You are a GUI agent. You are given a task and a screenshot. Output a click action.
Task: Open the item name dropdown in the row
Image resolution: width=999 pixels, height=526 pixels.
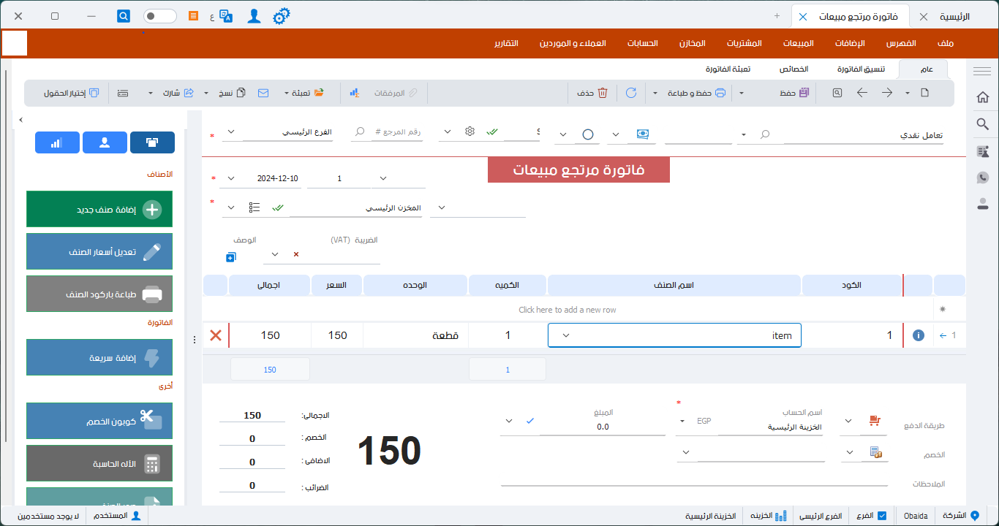565,335
